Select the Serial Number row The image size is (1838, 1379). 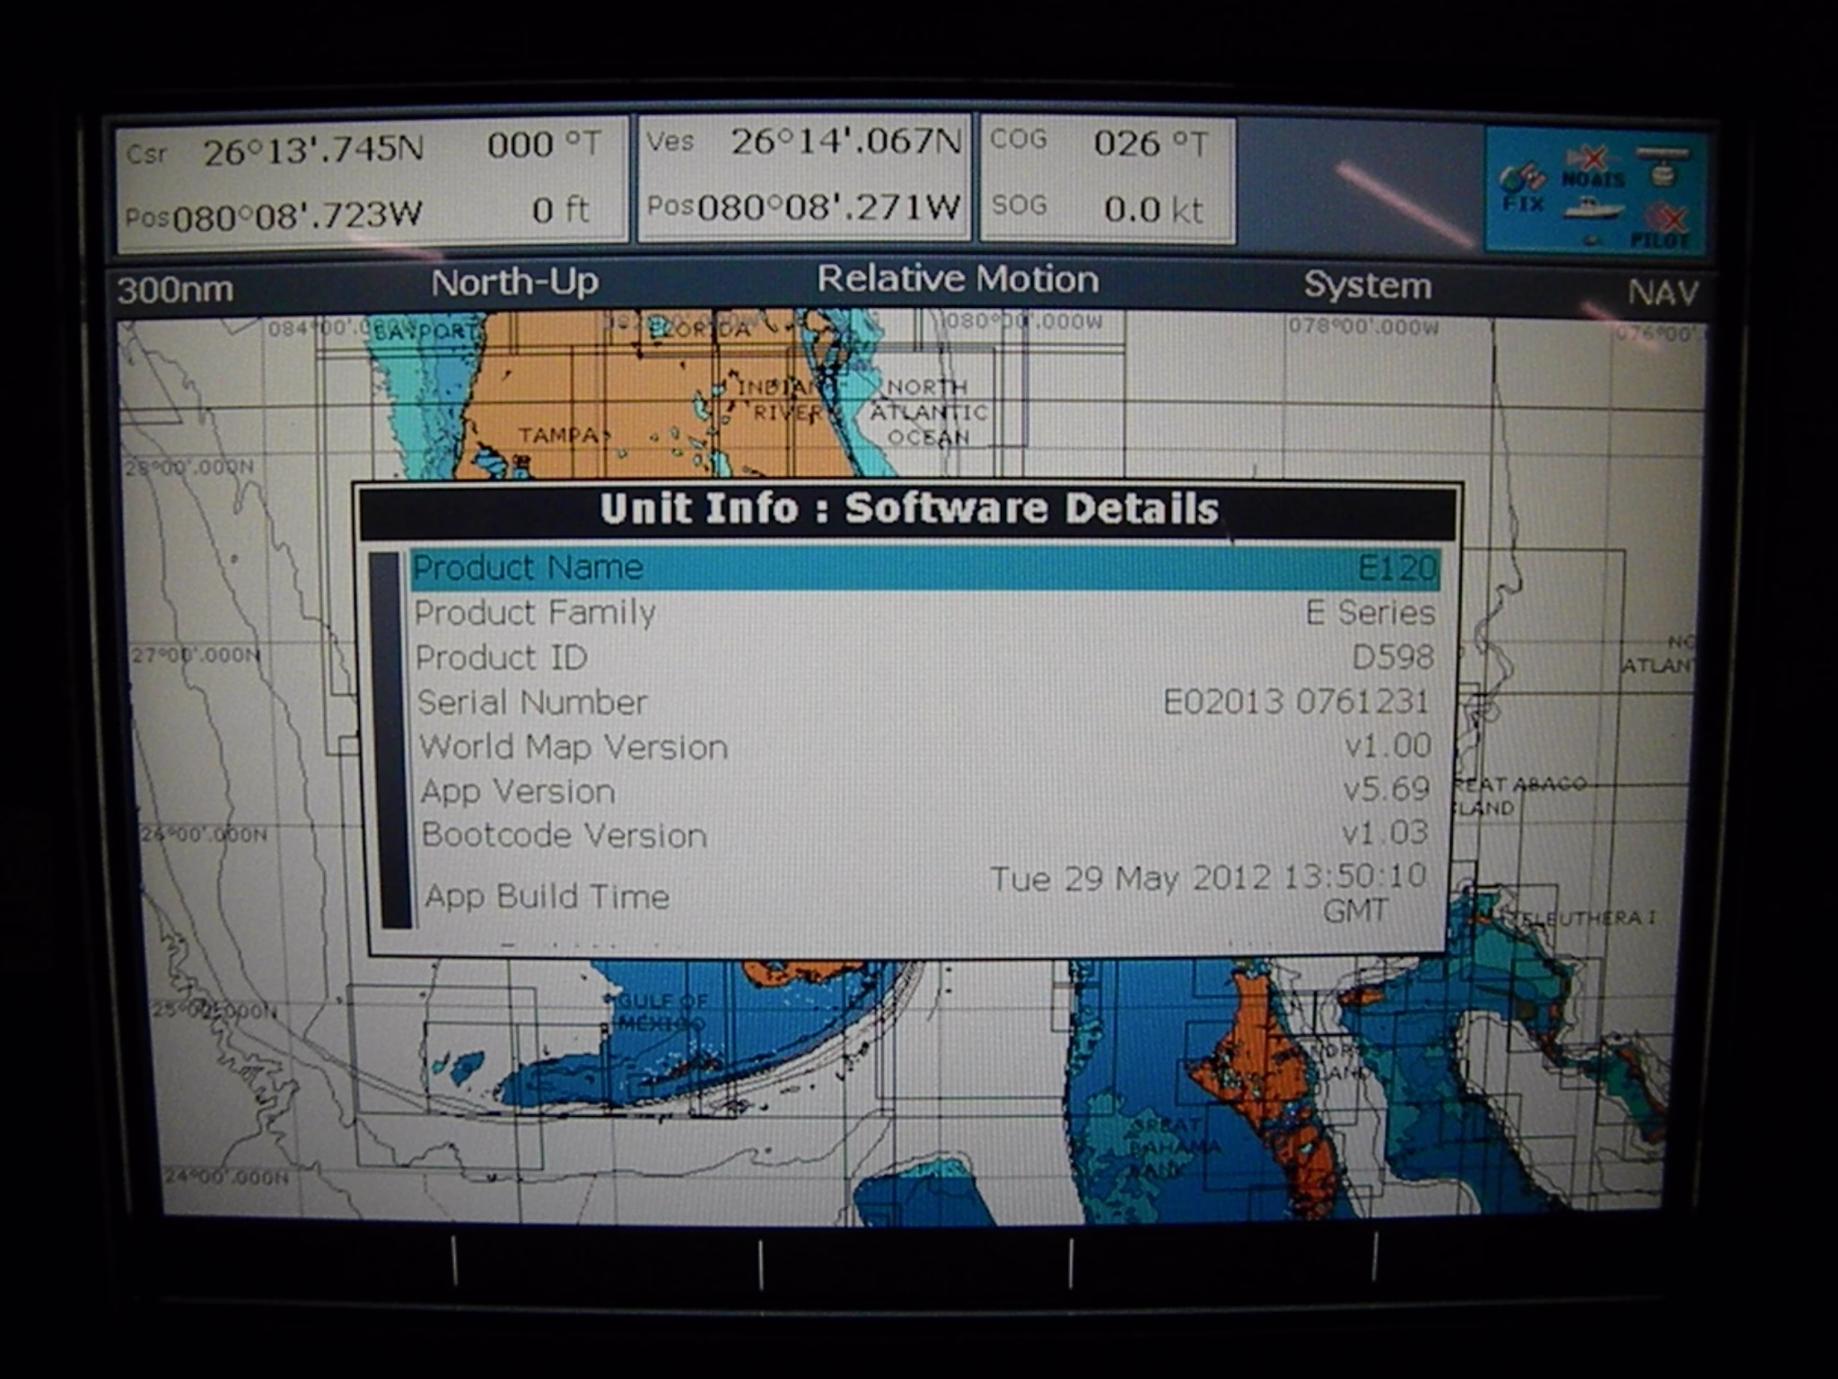point(924,702)
